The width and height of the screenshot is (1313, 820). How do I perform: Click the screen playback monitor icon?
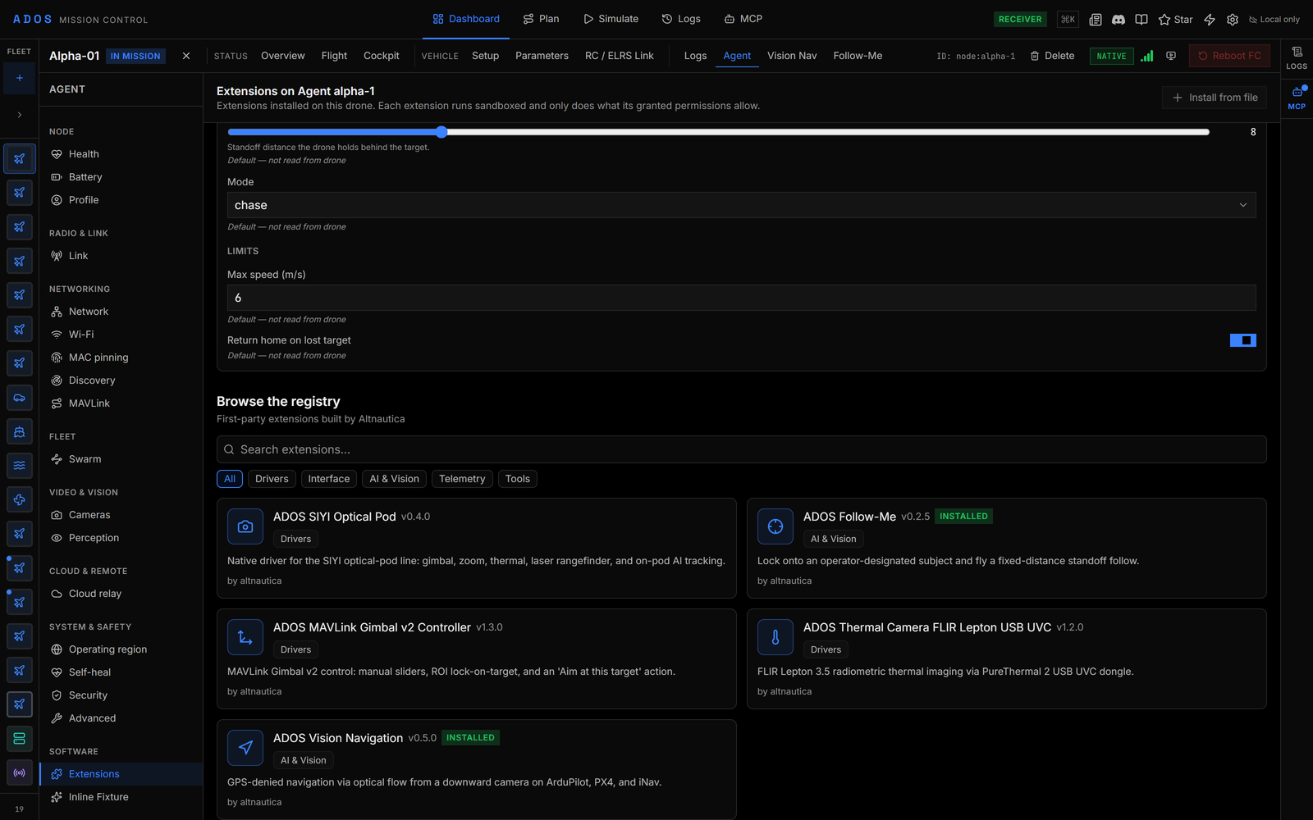tap(1171, 56)
